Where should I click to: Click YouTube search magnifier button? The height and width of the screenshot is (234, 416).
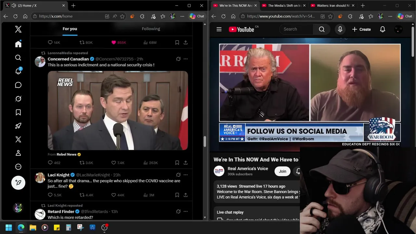click(x=322, y=29)
